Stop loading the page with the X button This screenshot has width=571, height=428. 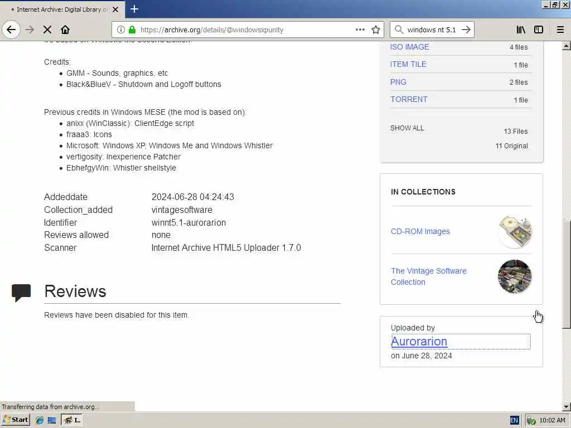[x=47, y=30]
